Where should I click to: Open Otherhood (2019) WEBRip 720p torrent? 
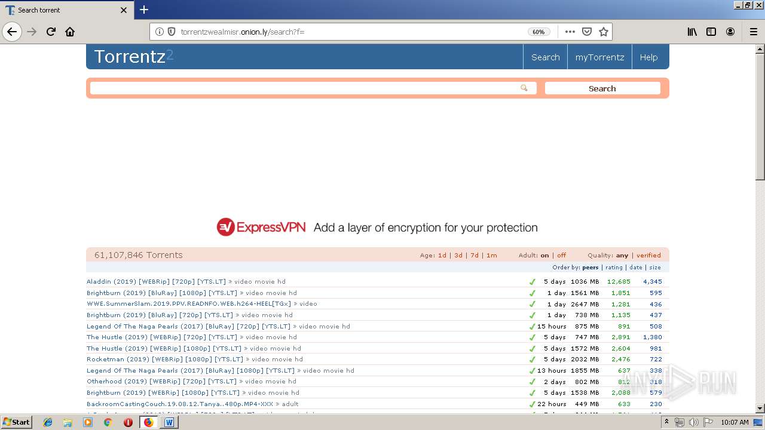pyautogui.click(x=162, y=381)
